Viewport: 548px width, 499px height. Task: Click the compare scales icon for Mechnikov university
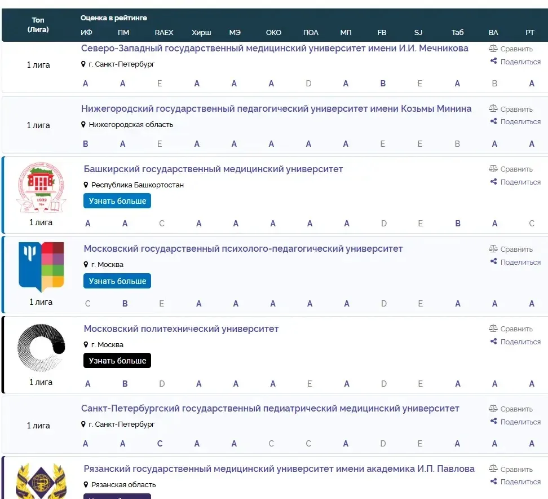pos(493,49)
